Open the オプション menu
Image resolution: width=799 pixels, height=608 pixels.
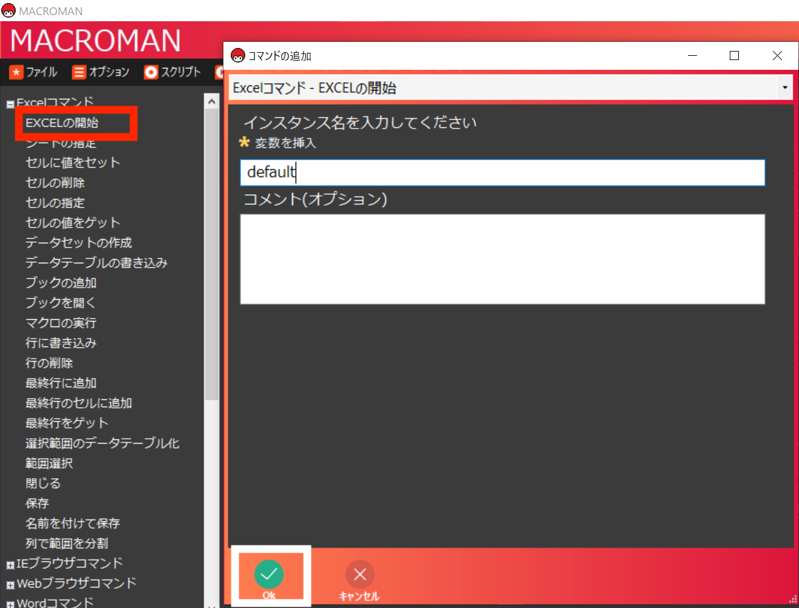[x=101, y=72]
